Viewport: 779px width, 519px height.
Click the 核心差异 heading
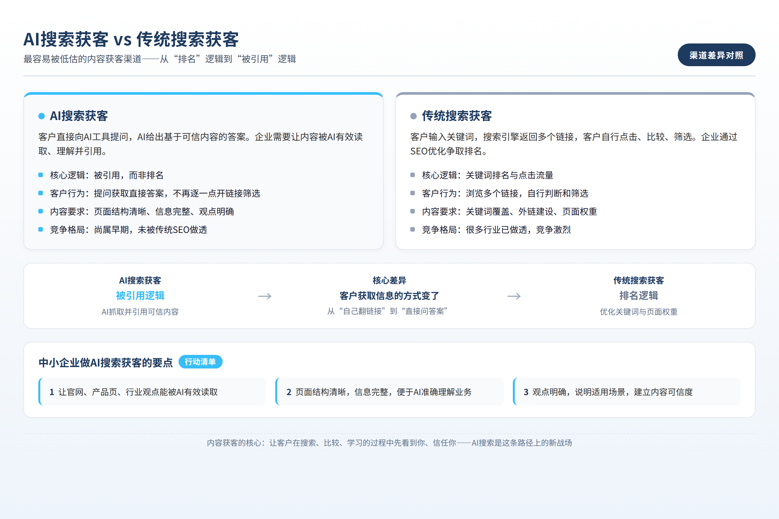click(x=389, y=280)
